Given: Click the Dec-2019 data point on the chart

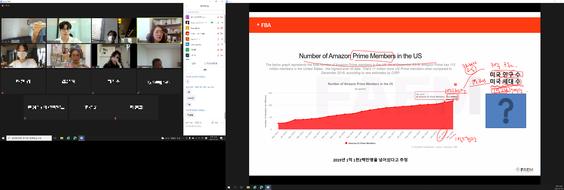Looking at the screenshot, I should [x=444, y=102].
